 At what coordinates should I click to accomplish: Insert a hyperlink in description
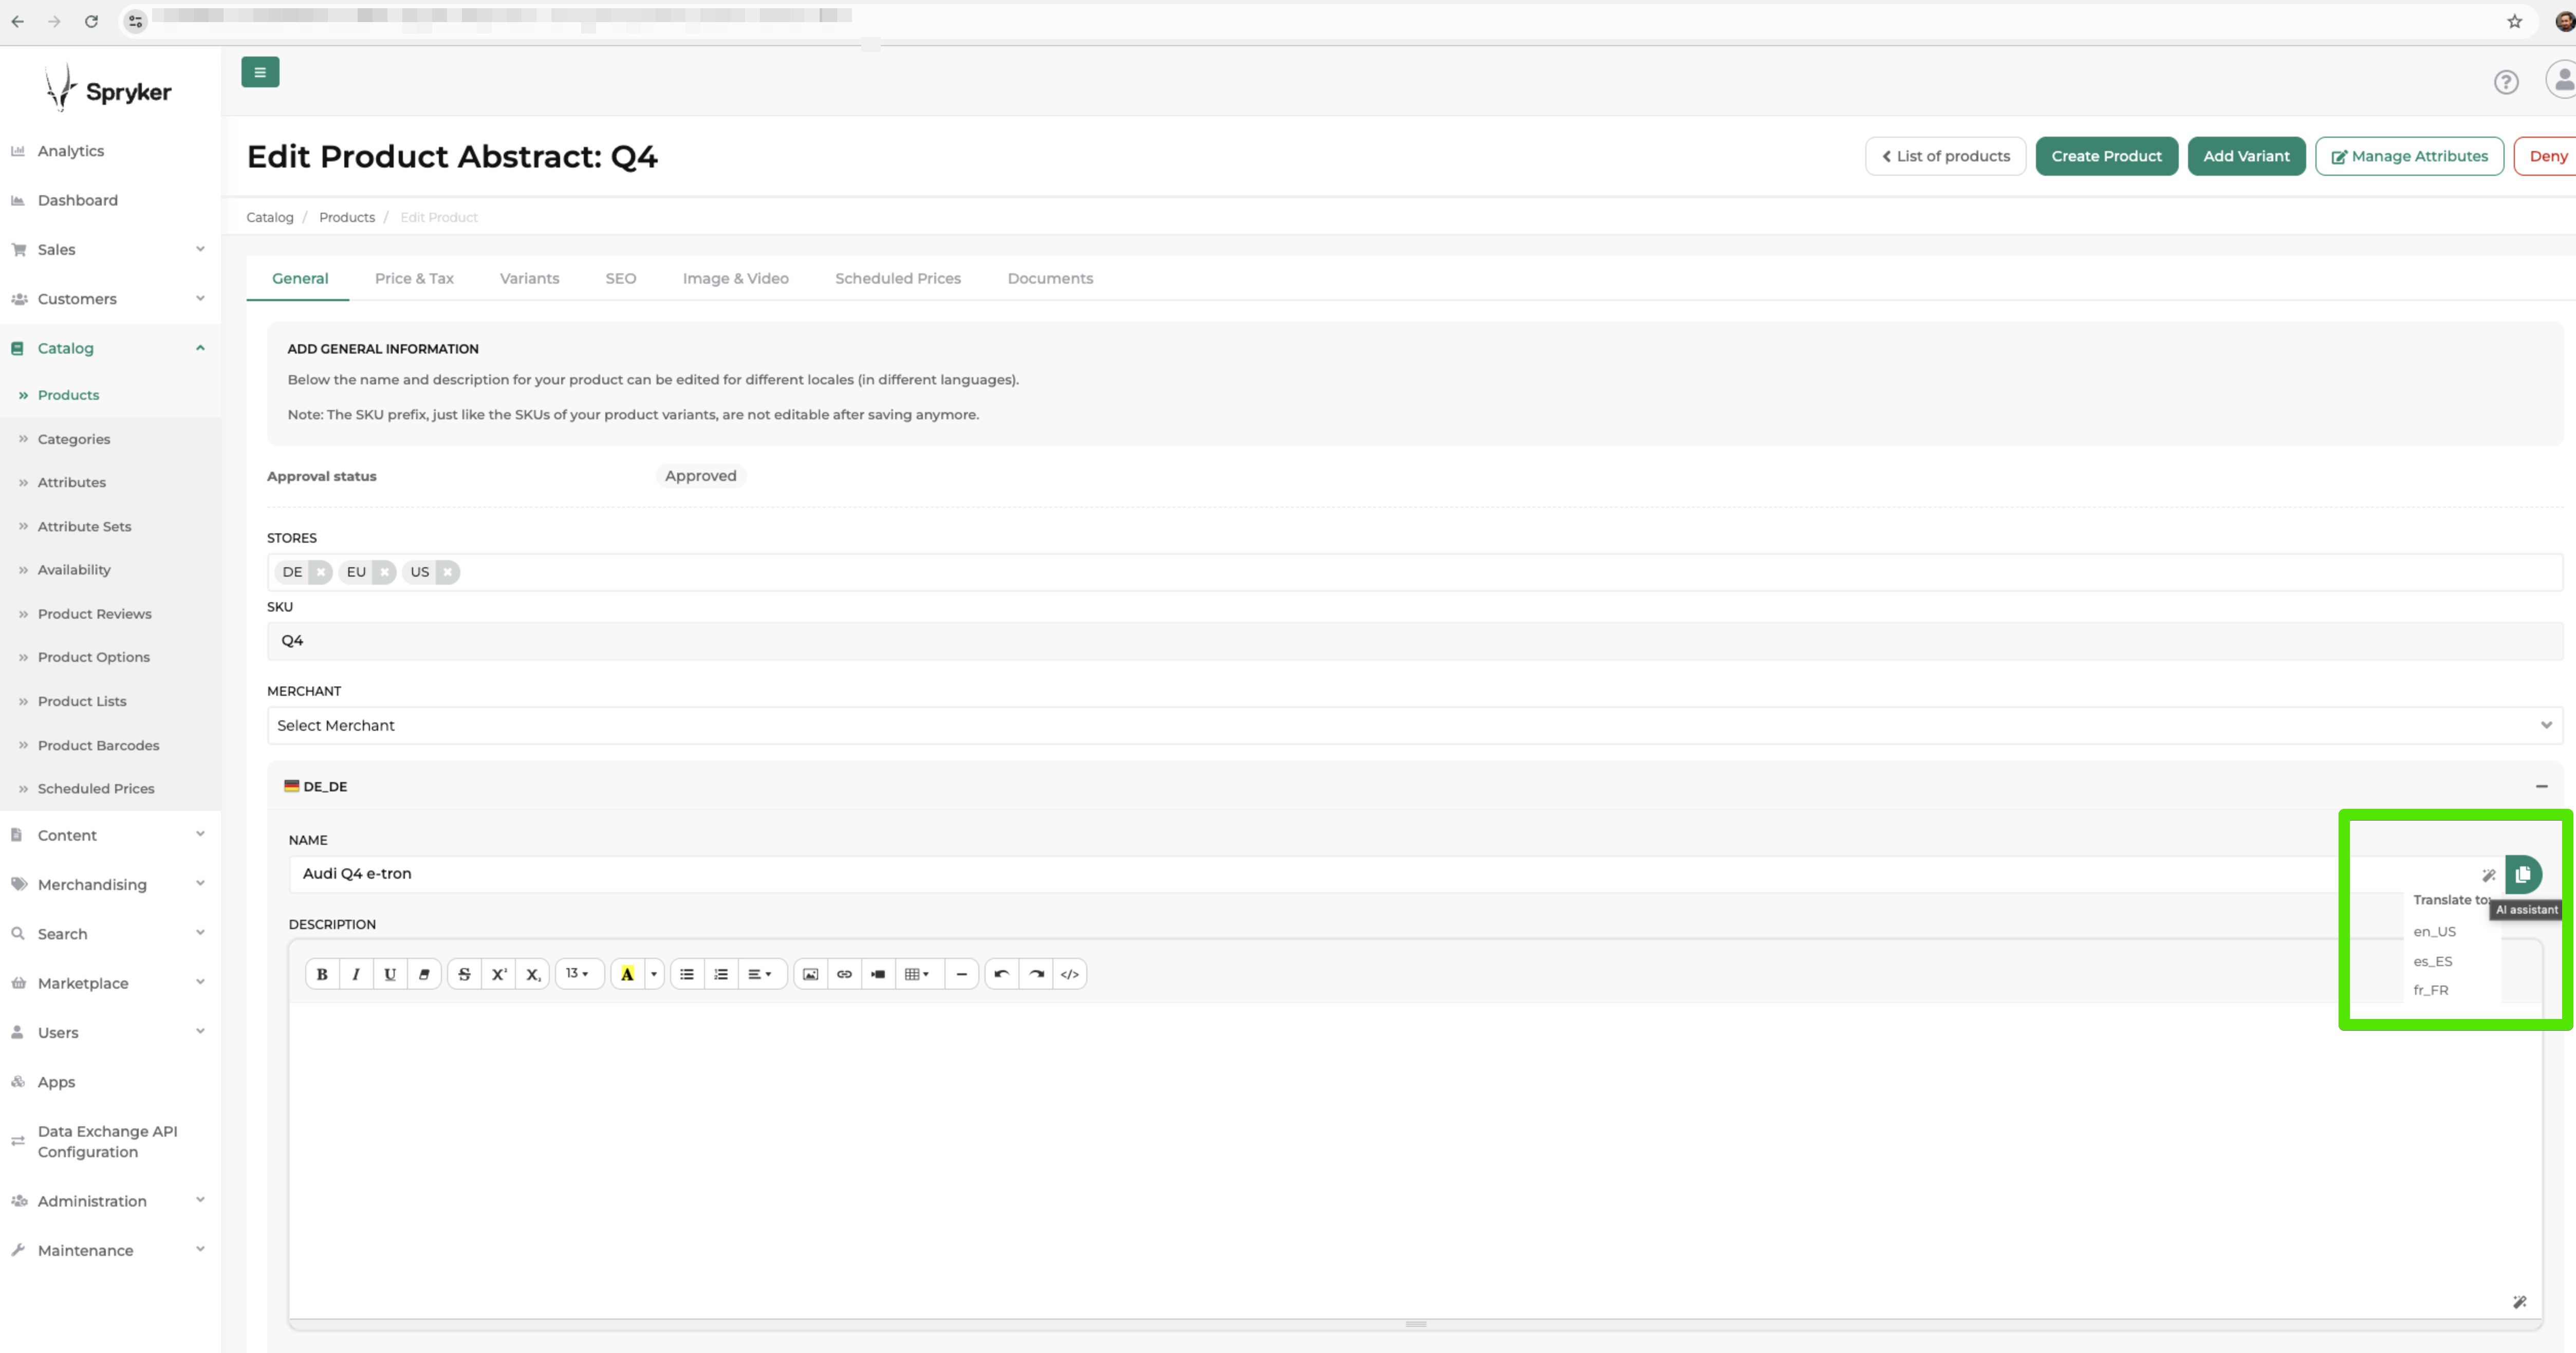[845, 974]
